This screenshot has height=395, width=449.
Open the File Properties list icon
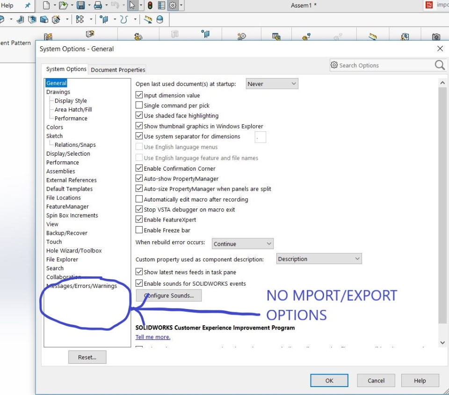coord(161,5)
